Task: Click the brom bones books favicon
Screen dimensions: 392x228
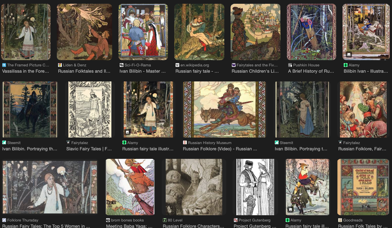Action: tap(108, 220)
